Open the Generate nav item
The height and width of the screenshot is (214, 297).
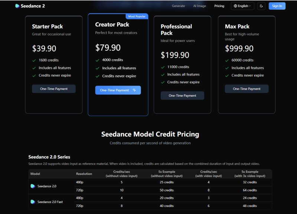click(178, 6)
